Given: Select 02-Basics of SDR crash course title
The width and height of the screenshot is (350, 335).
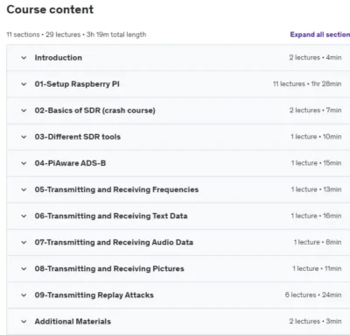Looking at the screenshot, I should coord(95,110).
